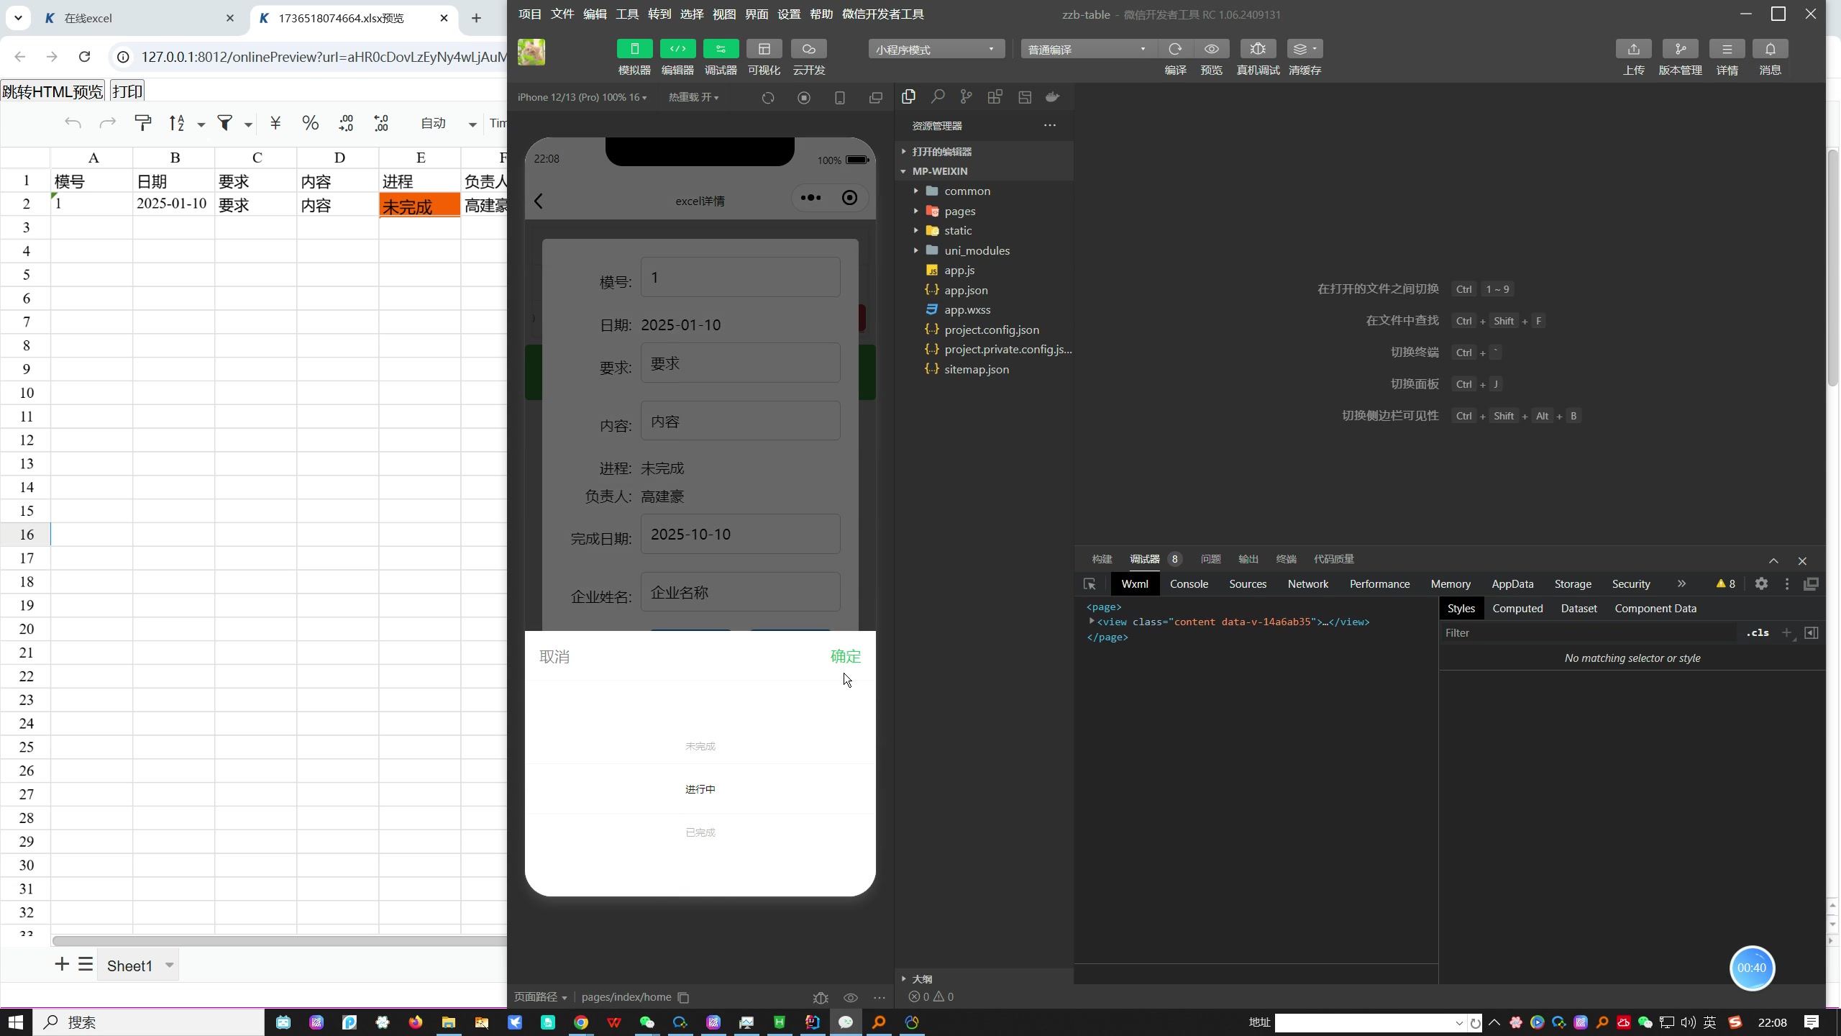Viewport: 1841px width, 1036px height.
Task: Click the 资源管理器 more options dots
Action: (x=1050, y=125)
